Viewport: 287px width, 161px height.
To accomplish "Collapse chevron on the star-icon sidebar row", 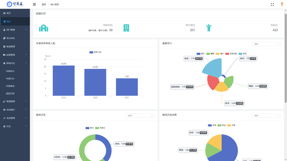I will [26, 63].
